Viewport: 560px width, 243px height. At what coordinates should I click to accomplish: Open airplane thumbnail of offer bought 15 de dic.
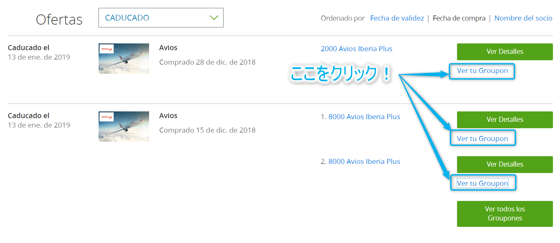124,127
